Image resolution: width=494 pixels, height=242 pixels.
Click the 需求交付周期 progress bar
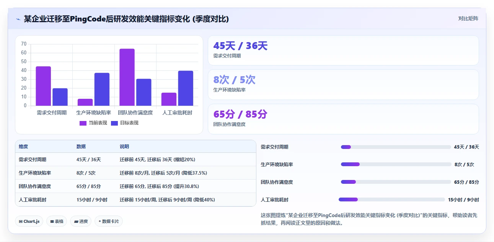click(396, 147)
